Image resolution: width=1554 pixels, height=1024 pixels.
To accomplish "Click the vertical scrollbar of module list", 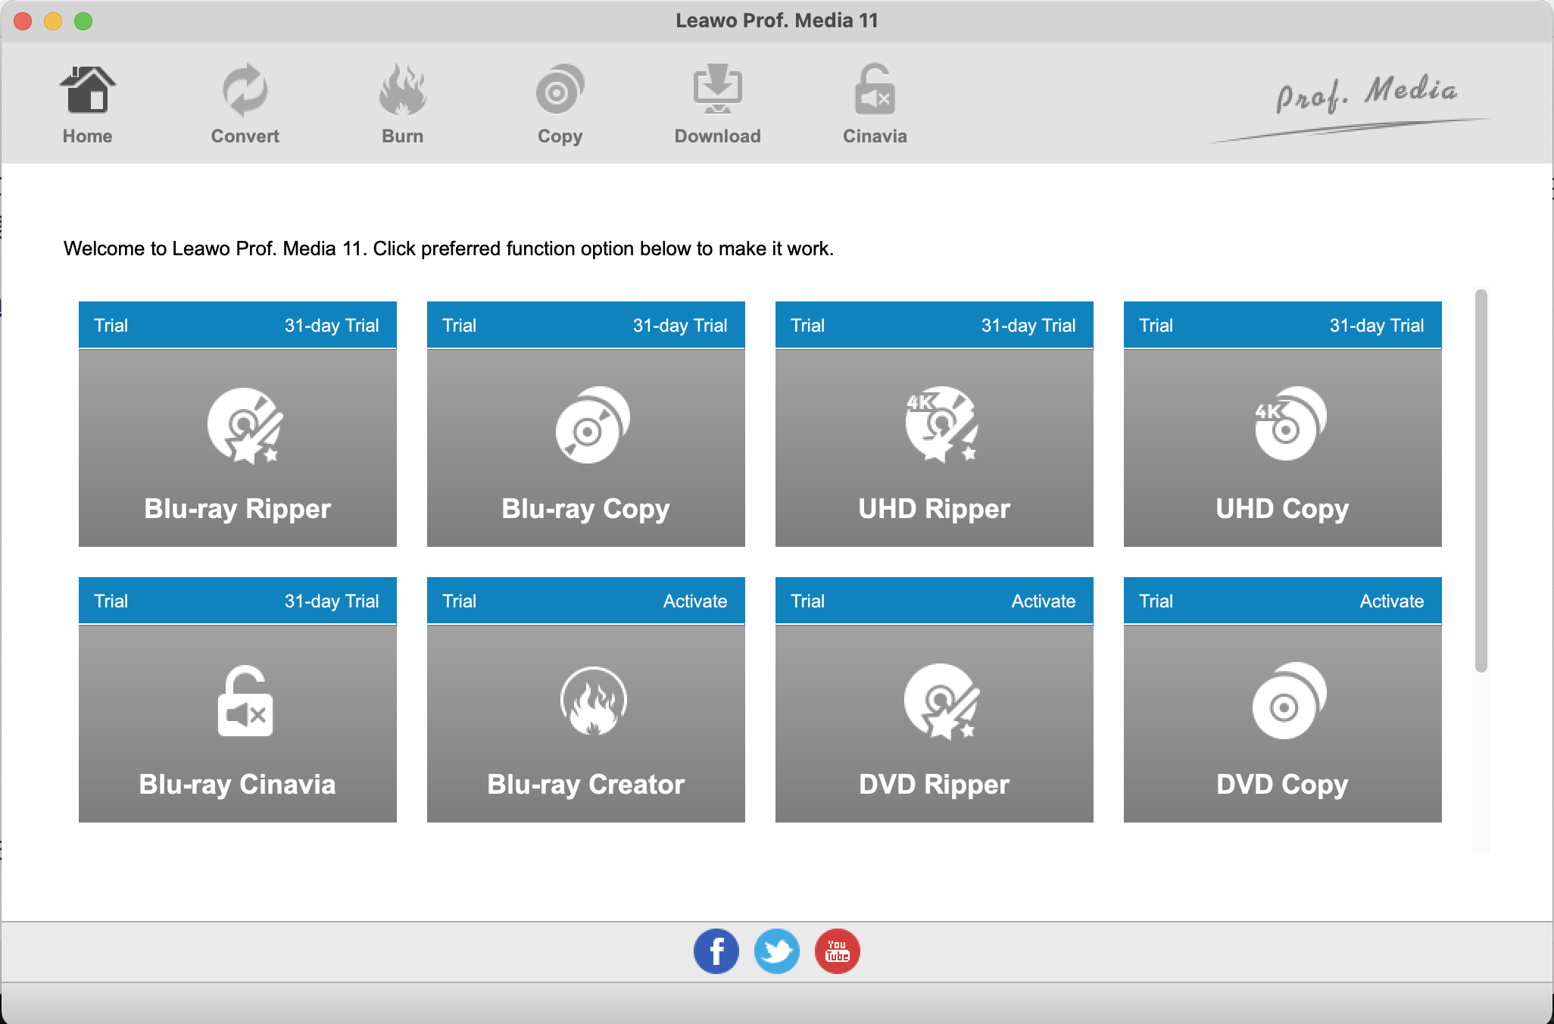I will [1481, 480].
